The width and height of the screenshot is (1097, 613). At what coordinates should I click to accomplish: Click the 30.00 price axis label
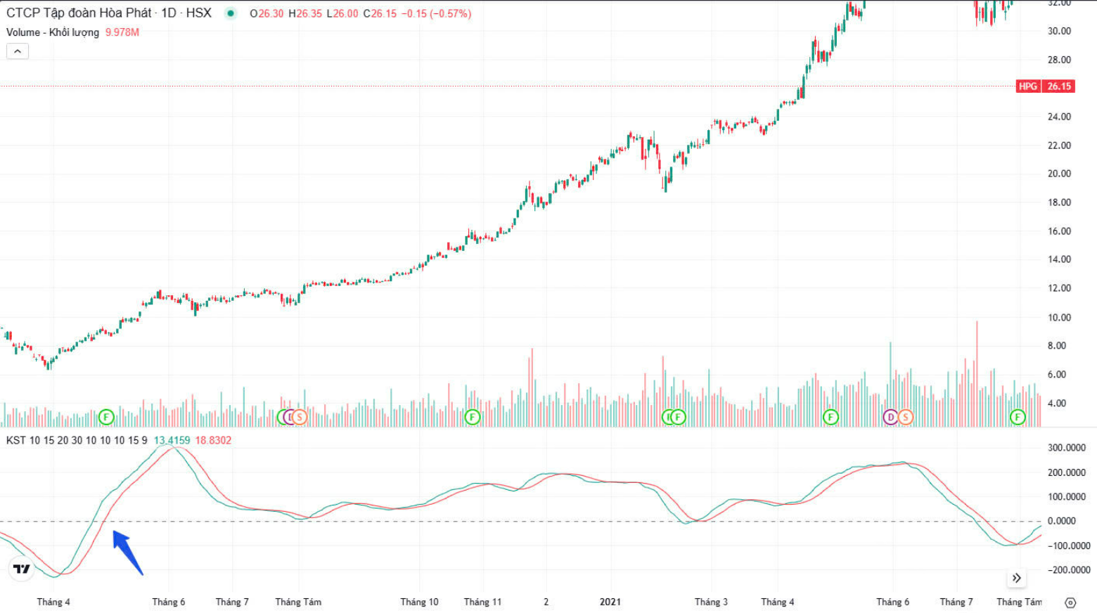pos(1059,31)
